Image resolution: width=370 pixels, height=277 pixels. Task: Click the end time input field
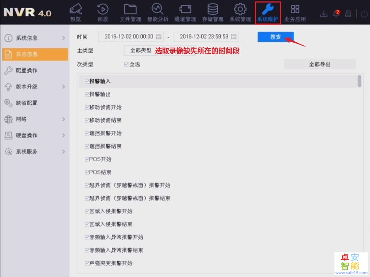point(203,37)
